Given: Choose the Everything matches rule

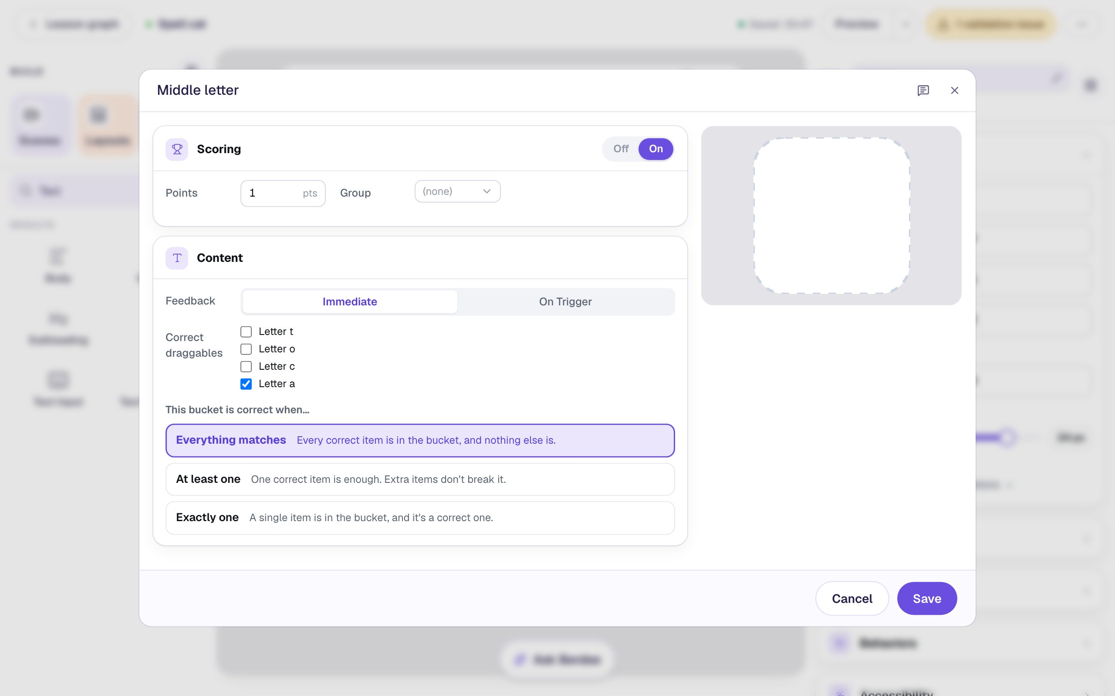Looking at the screenshot, I should 420,440.
